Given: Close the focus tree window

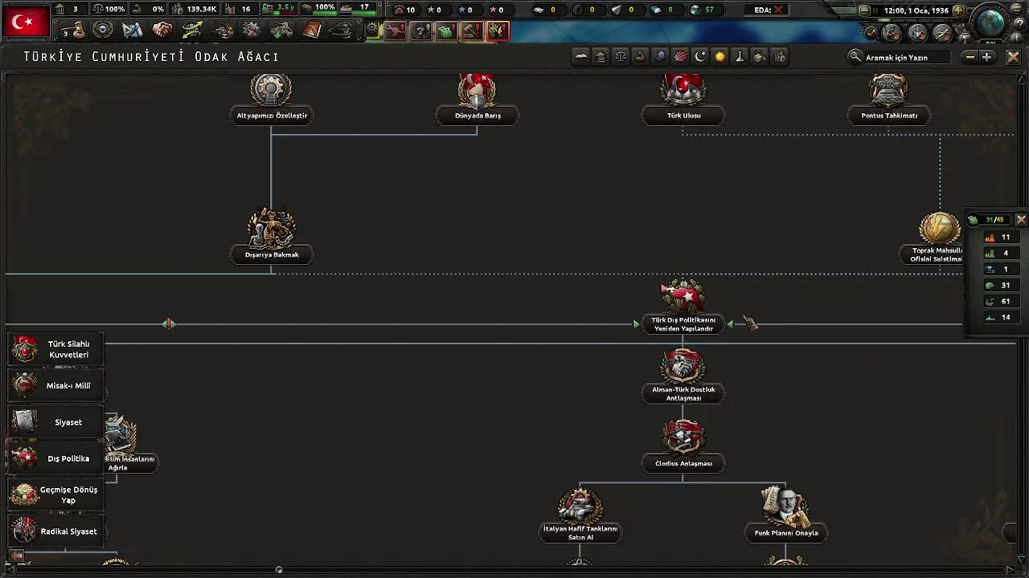Looking at the screenshot, I should 1013,57.
